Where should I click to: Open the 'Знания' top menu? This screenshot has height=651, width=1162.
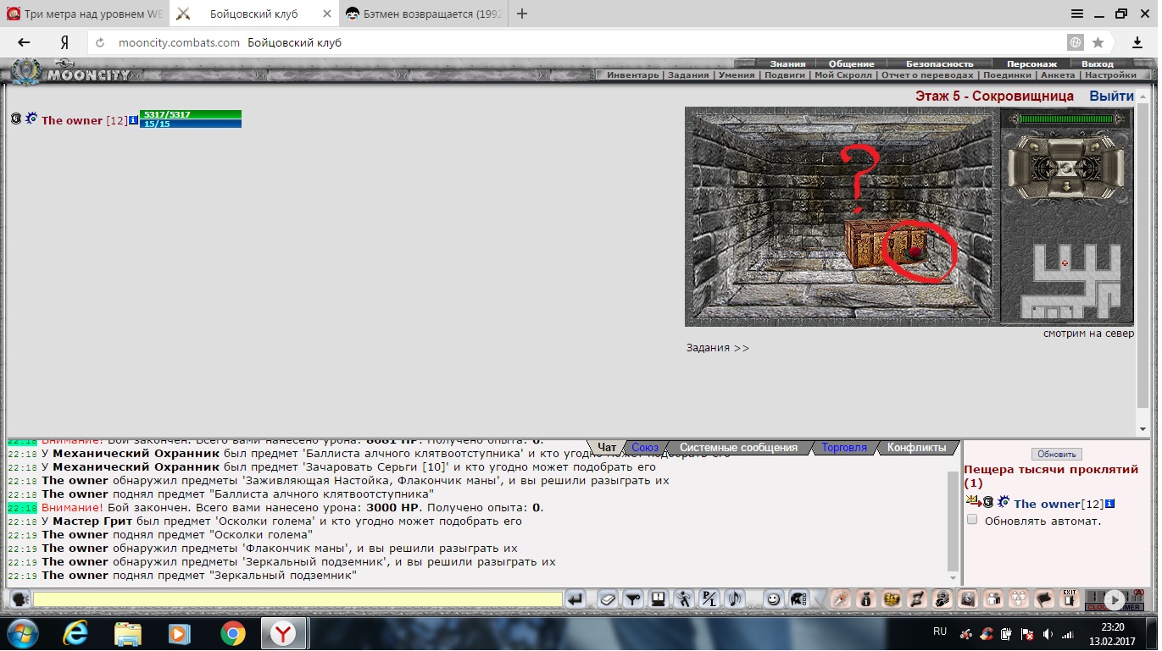tap(787, 63)
